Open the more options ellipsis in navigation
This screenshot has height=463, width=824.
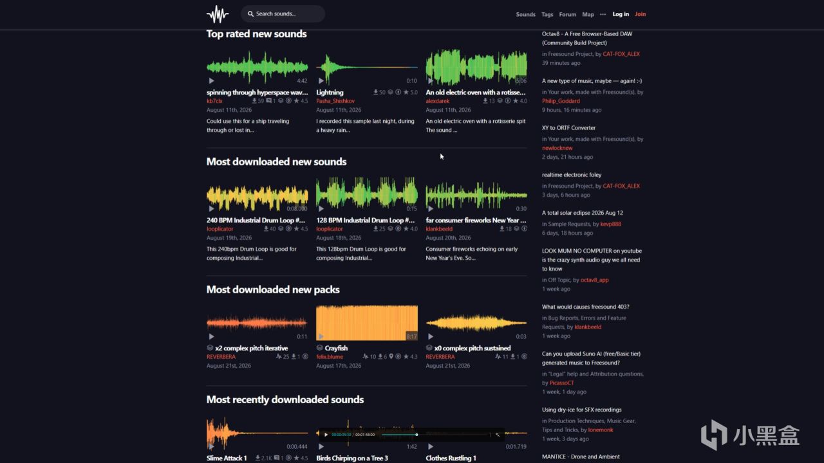pyautogui.click(x=603, y=14)
